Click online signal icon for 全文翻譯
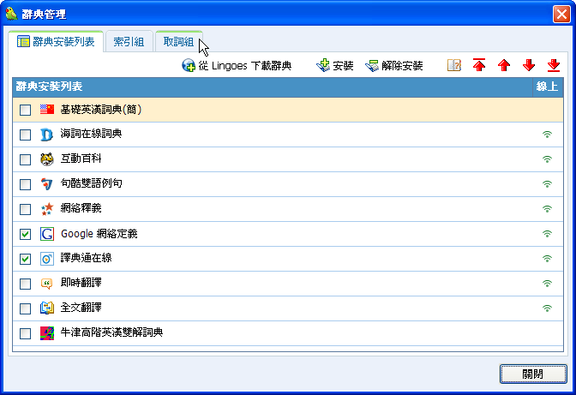This screenshot has height=395, width=576. click(x=548, y=308)
